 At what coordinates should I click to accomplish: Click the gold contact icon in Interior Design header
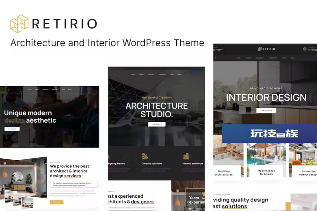(304, 49)
